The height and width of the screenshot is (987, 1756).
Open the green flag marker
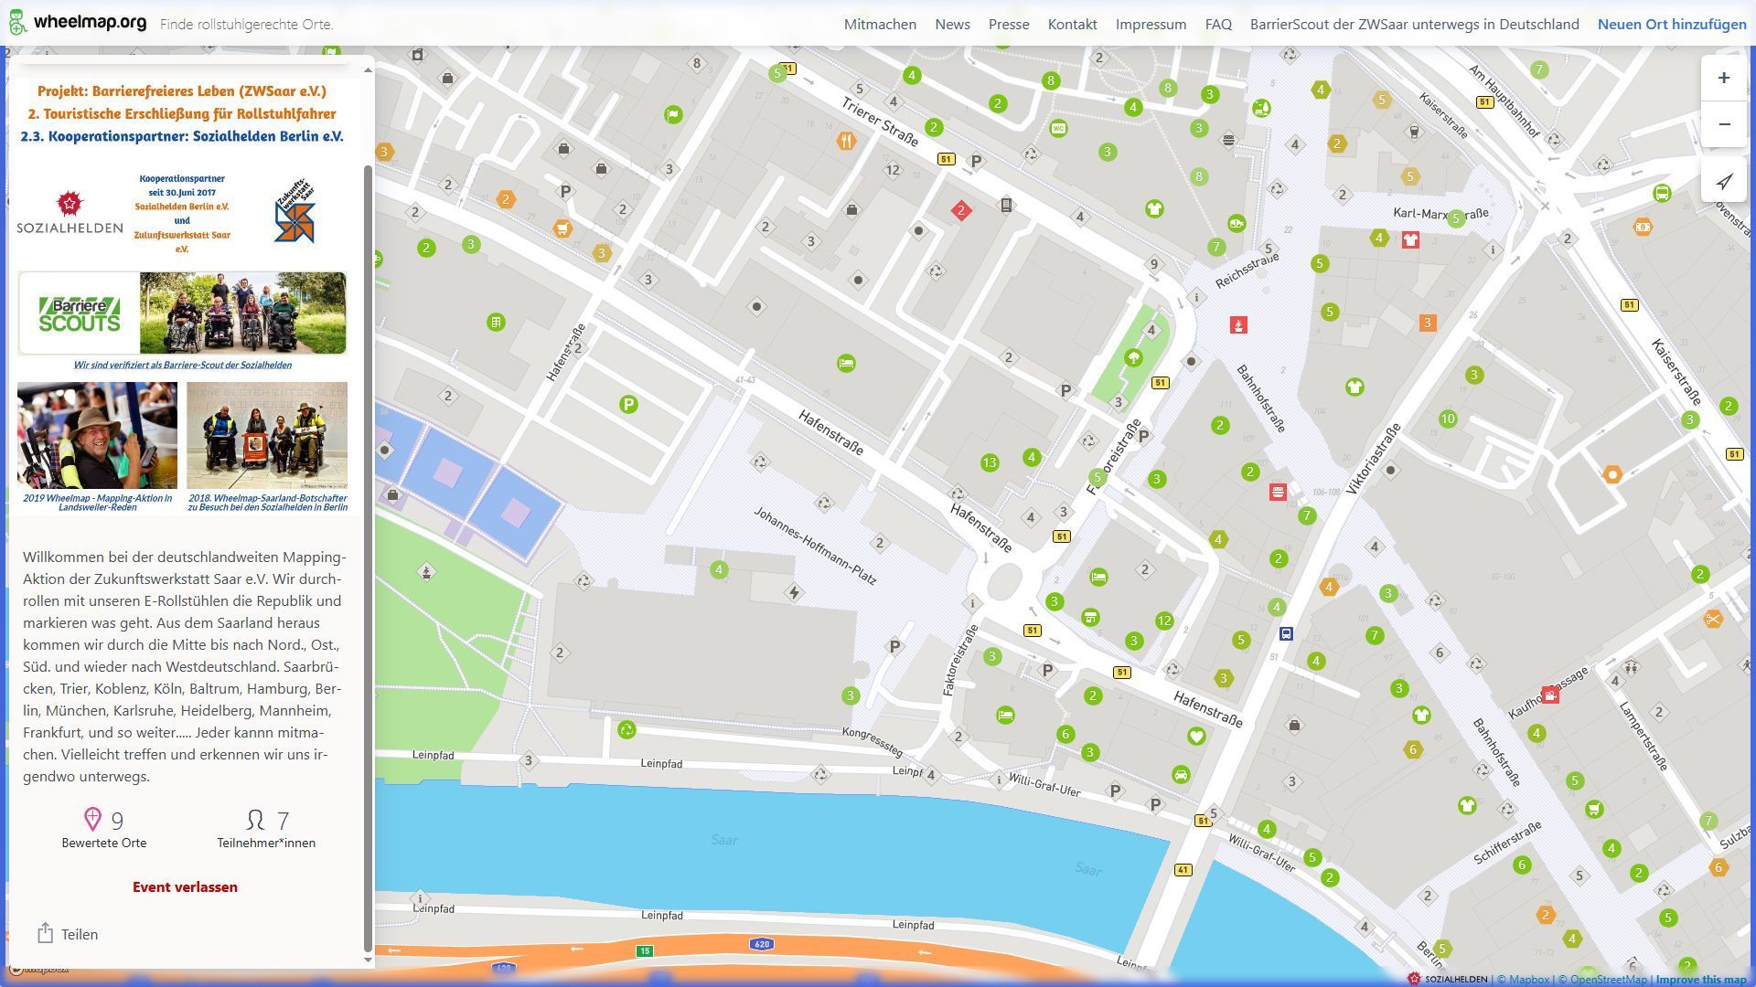click(x=673, y=115)
